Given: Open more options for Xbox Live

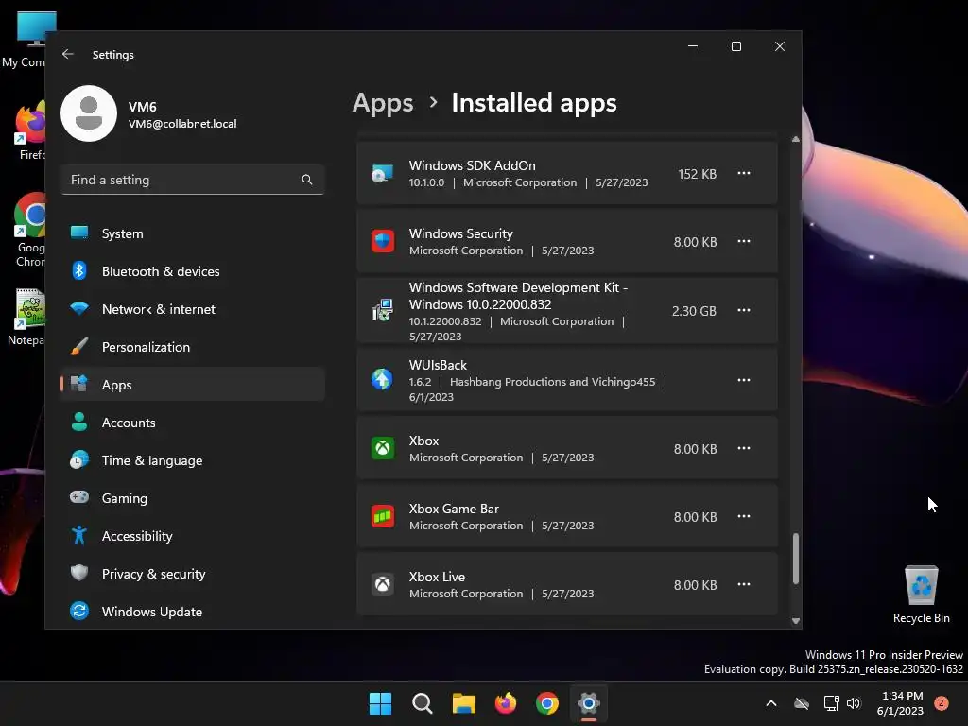Looking at the screenshot, I should [x=744, y=584].
